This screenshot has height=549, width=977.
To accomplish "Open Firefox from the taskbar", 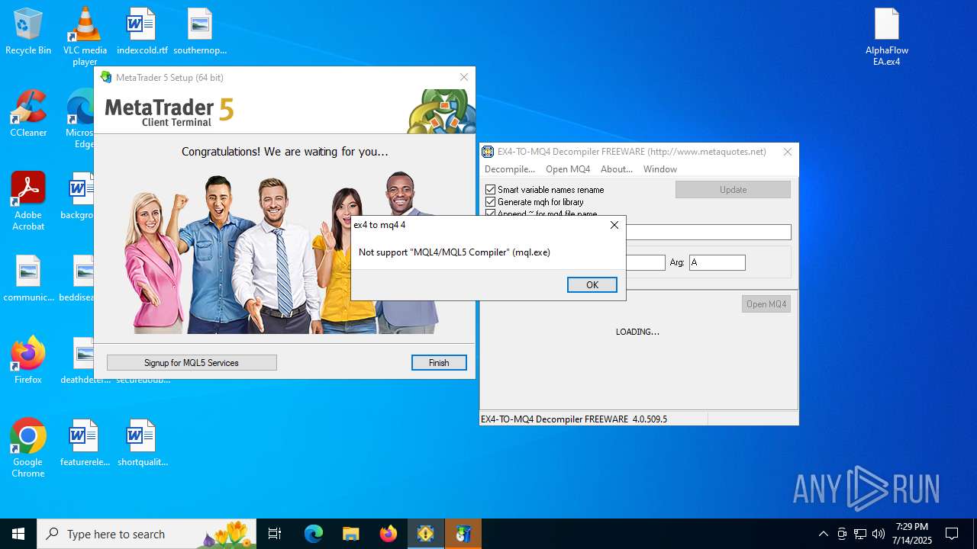I will point(389,534).
